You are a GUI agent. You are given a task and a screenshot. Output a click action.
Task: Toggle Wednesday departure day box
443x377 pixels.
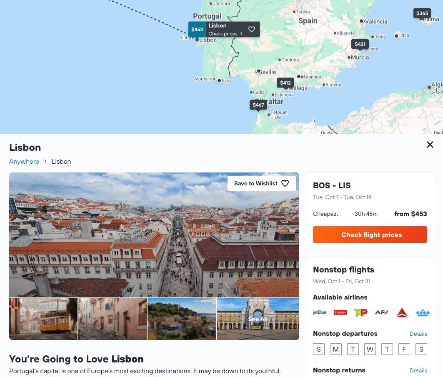[370, 350]
